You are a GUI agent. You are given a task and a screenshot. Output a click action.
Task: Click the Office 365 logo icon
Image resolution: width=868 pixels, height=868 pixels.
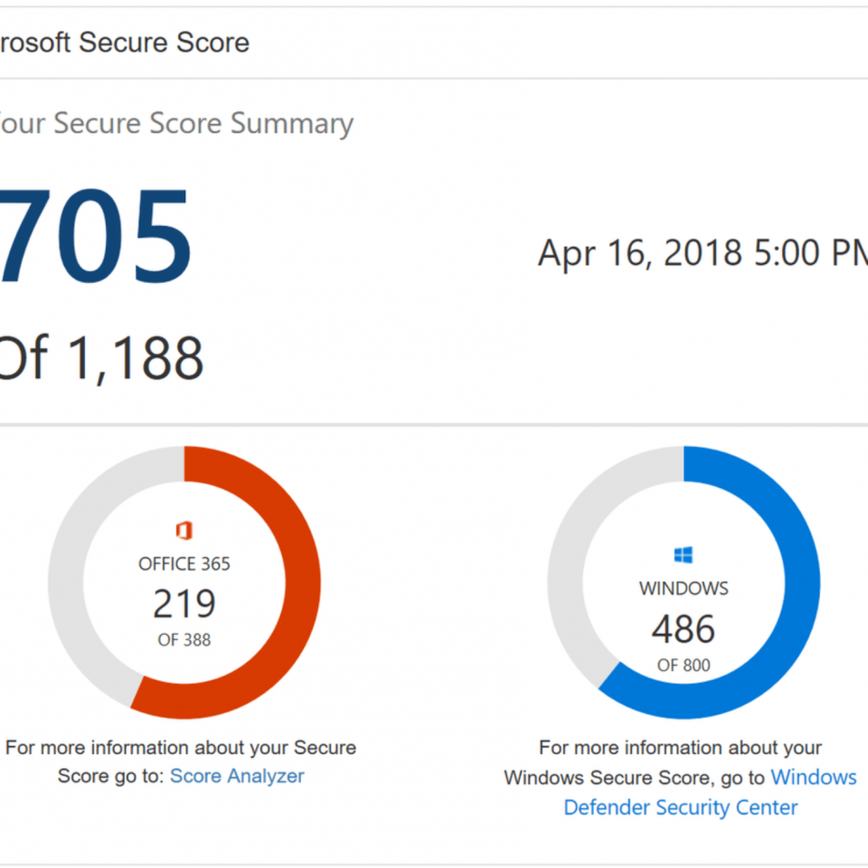point(184,531)
